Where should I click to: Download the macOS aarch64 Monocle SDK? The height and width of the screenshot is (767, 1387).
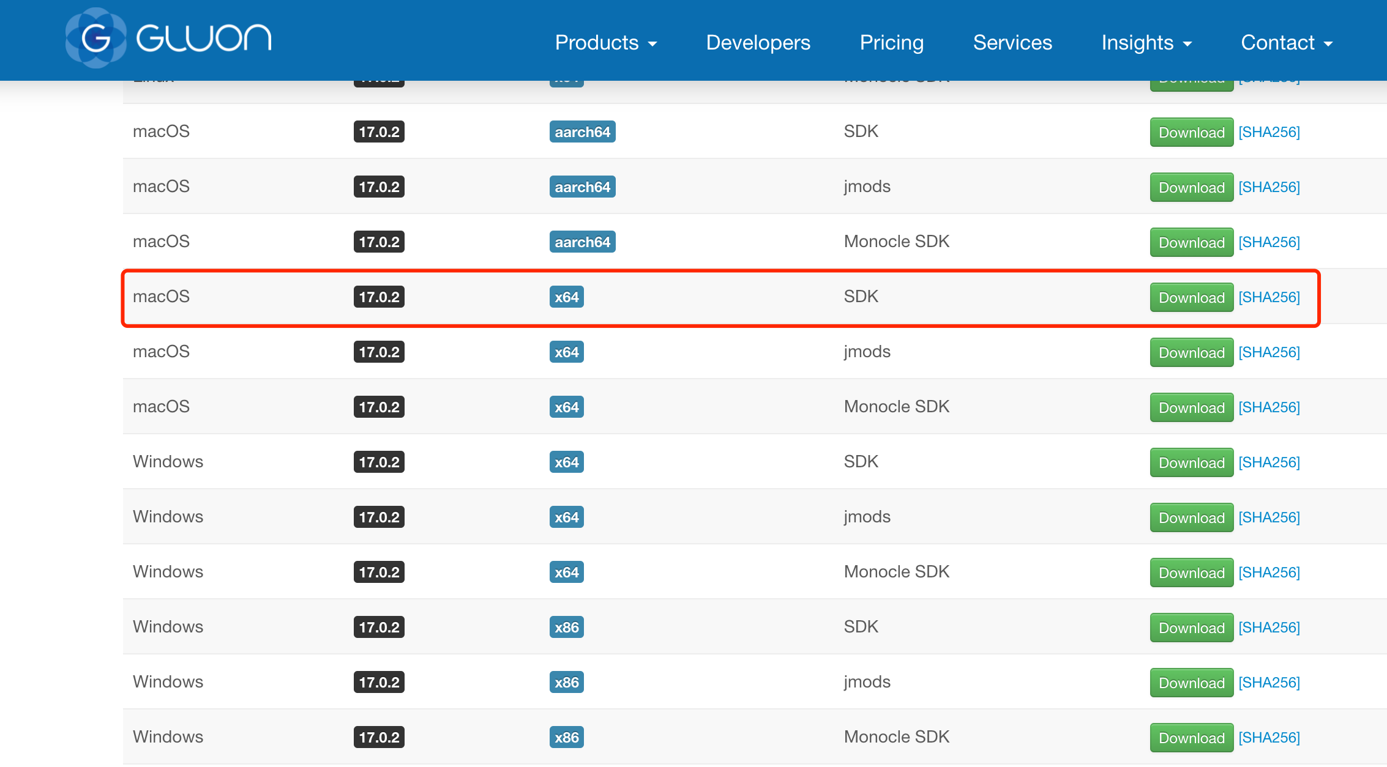tap(1191, 242)
